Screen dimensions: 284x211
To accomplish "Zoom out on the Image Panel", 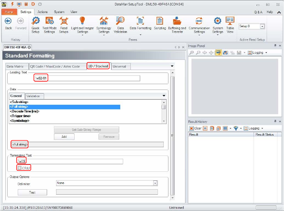I will (x=199, y=53).
